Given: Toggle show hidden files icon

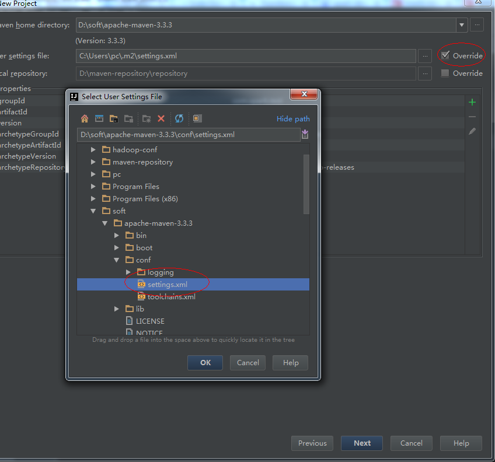Looking at the screenshot, I should tap(197, 118).
